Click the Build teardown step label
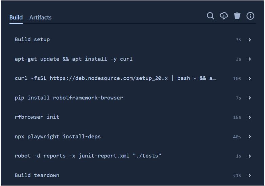The image size is (265, 186). point(37,176)
